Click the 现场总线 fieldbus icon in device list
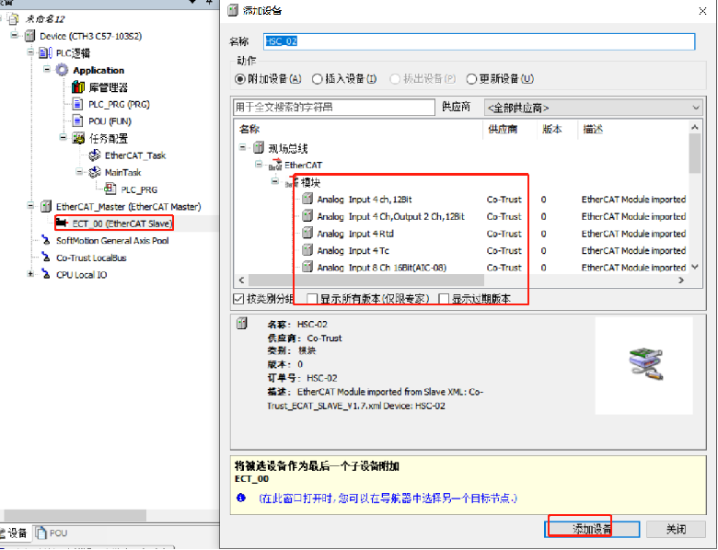718x550 pixels. coord(259,148)
